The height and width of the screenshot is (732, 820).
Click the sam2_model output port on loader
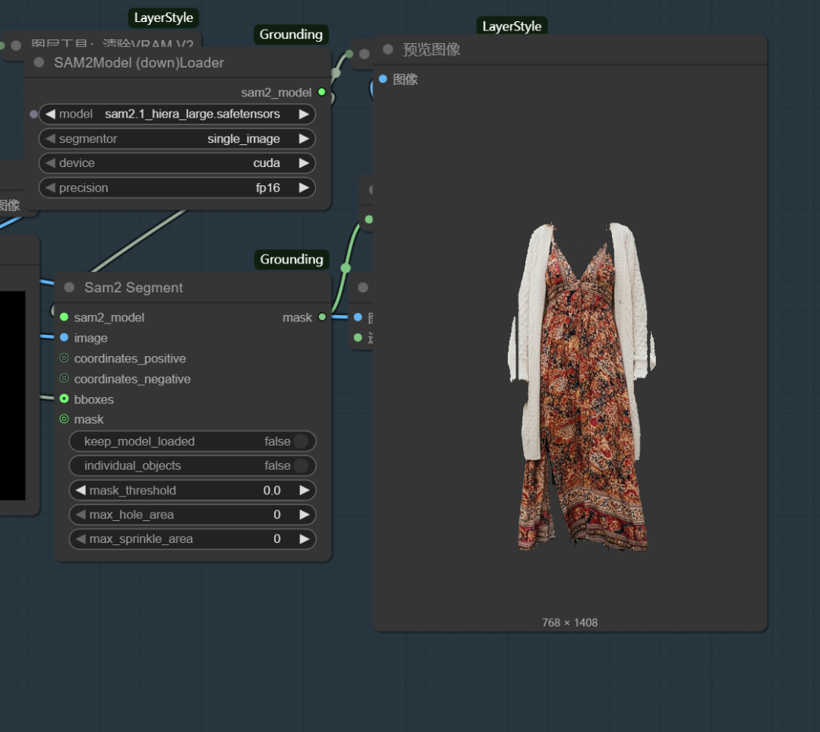pyautogui.click(x=322, y=92)
